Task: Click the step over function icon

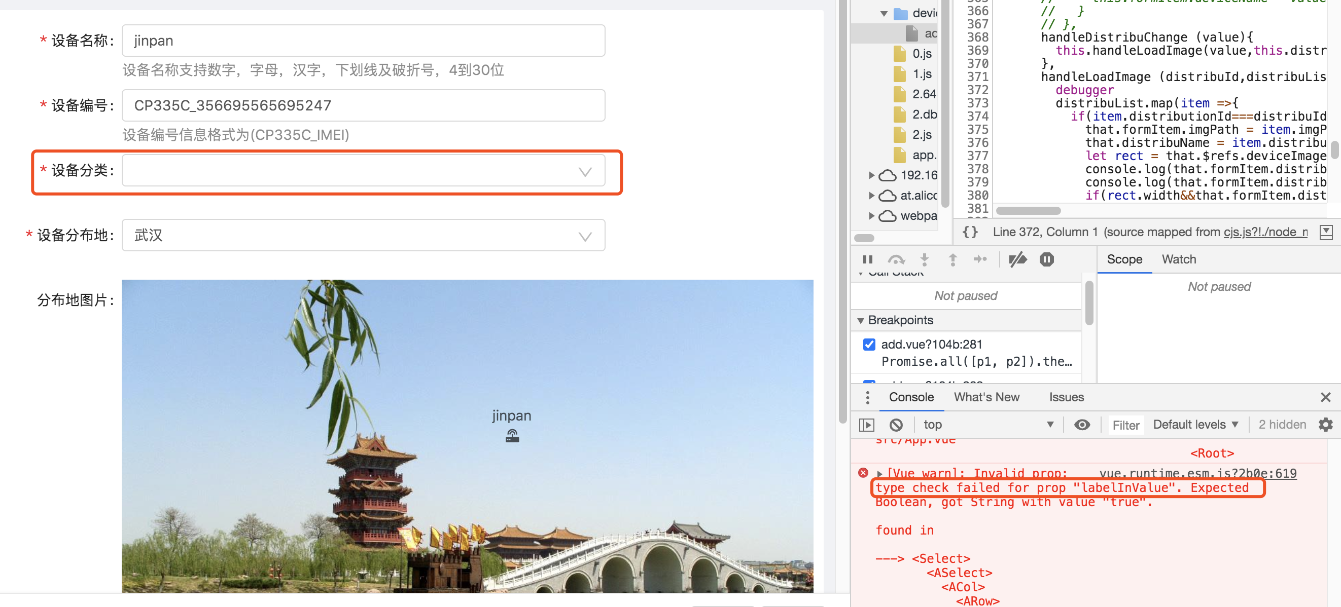Action: (x=896, y=259)
